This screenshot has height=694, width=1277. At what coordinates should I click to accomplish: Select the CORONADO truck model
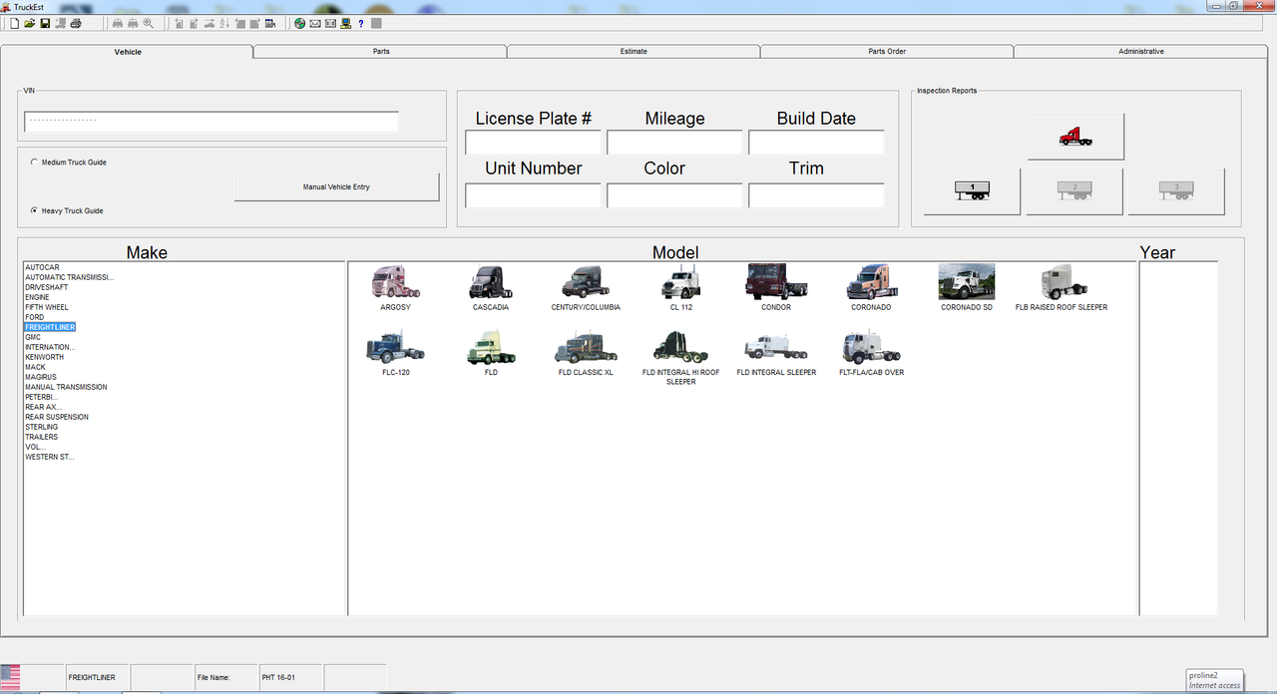(x=871, y=288)
